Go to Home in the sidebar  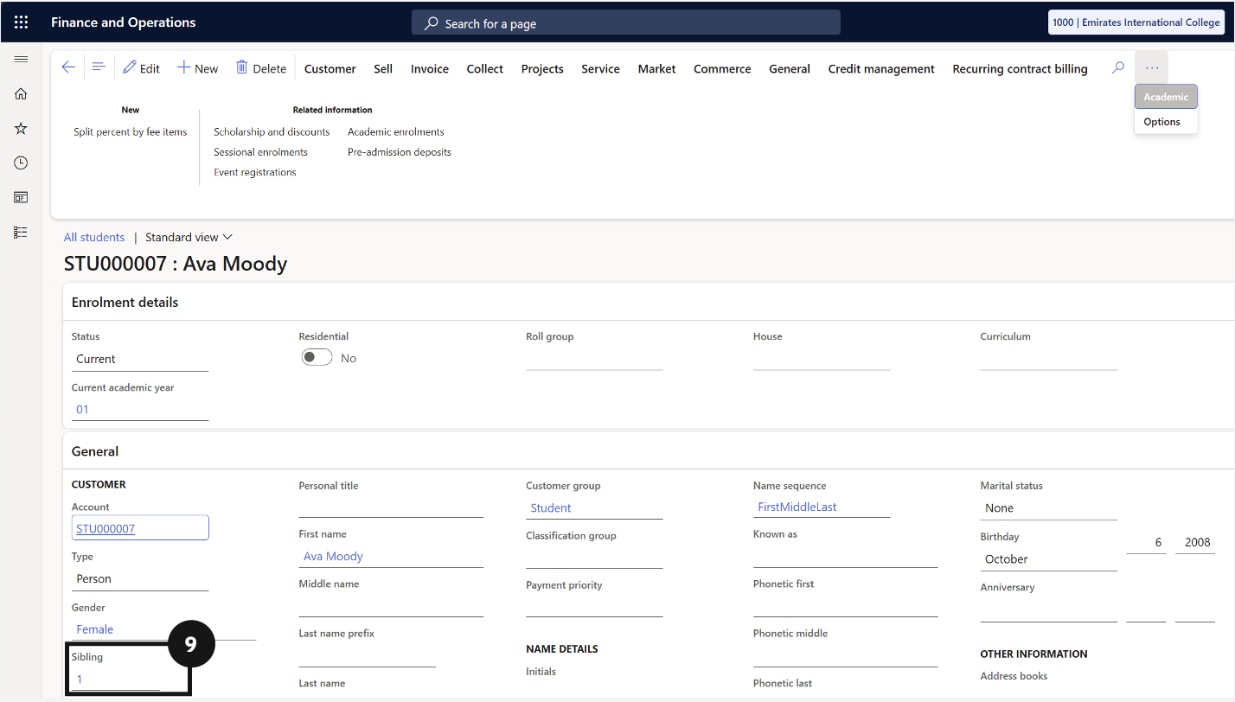[x=21, y=93]
